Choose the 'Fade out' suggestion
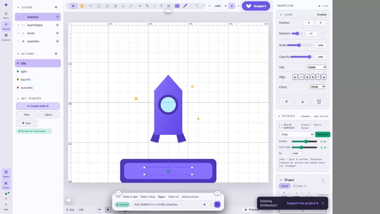380x214 pixels. (x=173, y=197)
